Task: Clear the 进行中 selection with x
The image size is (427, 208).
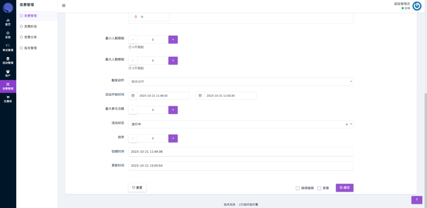Action: [347, 124]
